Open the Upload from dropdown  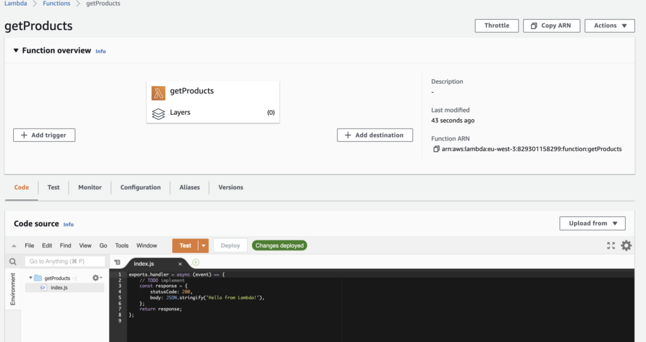(x=592, y=223)
